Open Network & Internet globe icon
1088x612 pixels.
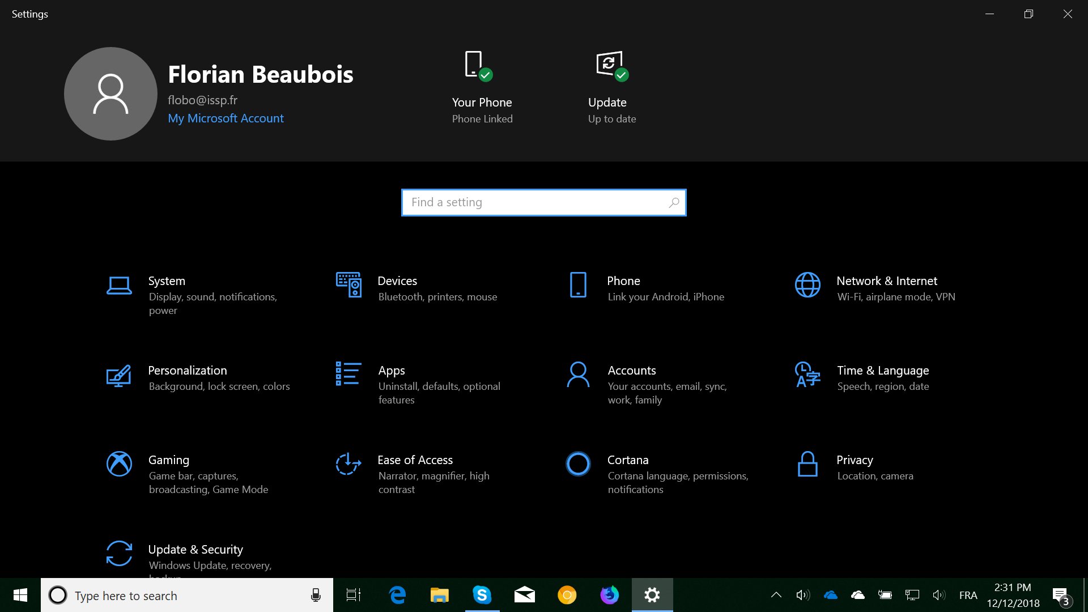click(807, 285)
